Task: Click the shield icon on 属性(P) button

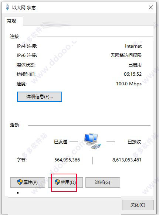Action: [20, 182]
